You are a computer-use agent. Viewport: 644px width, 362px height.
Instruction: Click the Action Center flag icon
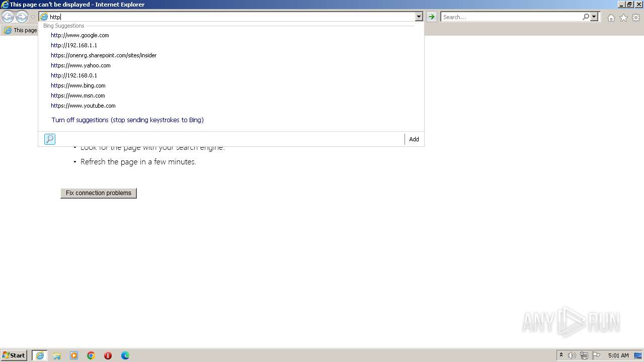click(596, 355)
